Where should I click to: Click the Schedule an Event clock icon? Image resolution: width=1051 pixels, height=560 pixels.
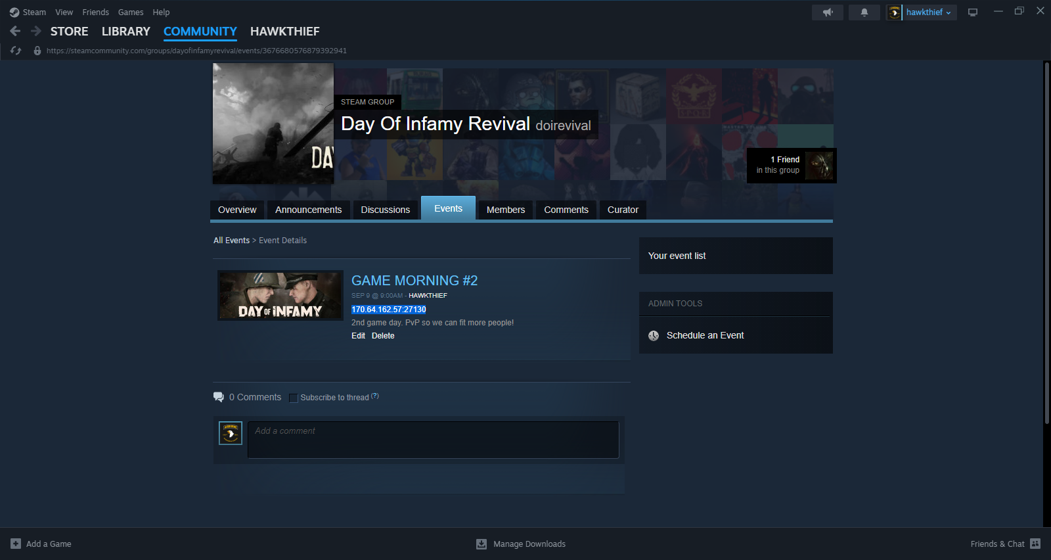click(654, 335)
